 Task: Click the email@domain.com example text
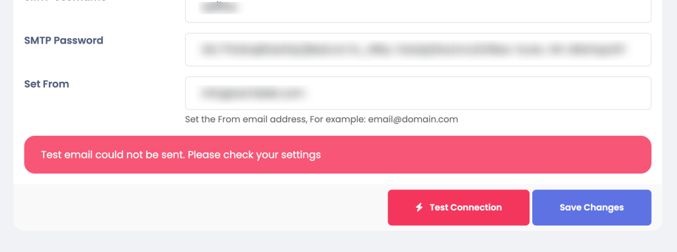[x=413, y=119]
